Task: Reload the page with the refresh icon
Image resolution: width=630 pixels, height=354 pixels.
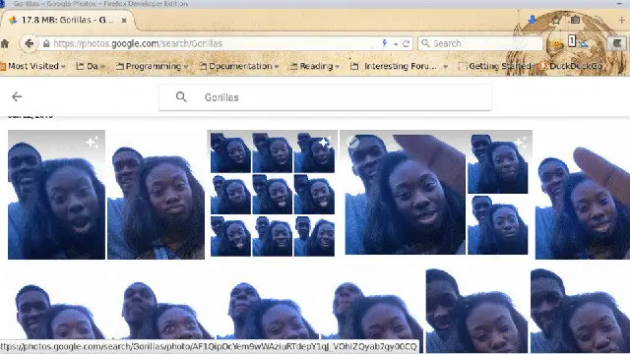Action: (407, 43)
